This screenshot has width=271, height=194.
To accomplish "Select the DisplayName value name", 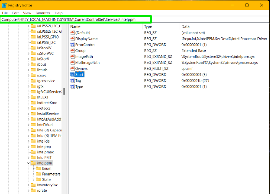I will click(x=87, y=38).
